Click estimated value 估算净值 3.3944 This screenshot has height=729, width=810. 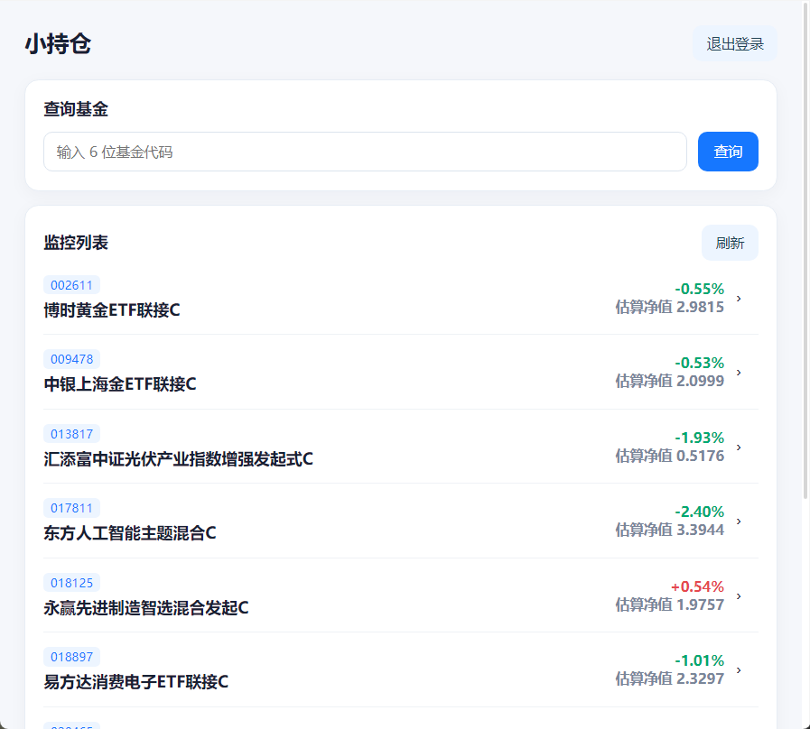coord(669,530)
